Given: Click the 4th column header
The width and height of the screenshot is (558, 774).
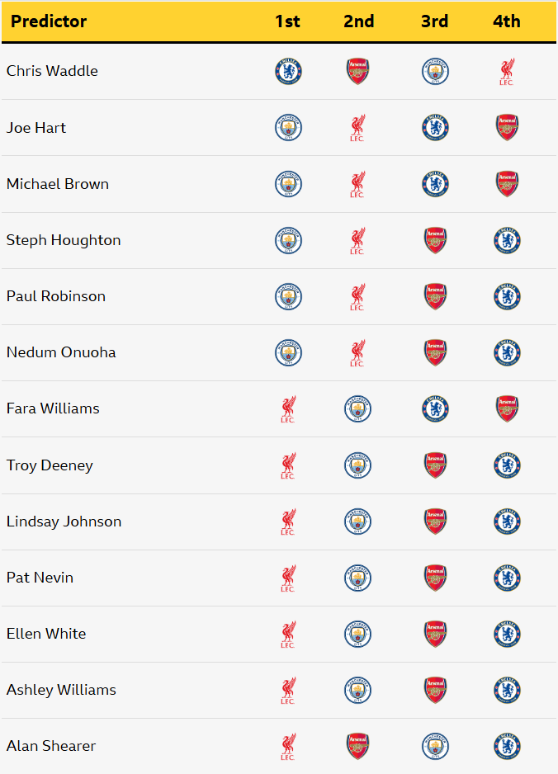Looking at the screenshot, I should [x=507, y=21].
